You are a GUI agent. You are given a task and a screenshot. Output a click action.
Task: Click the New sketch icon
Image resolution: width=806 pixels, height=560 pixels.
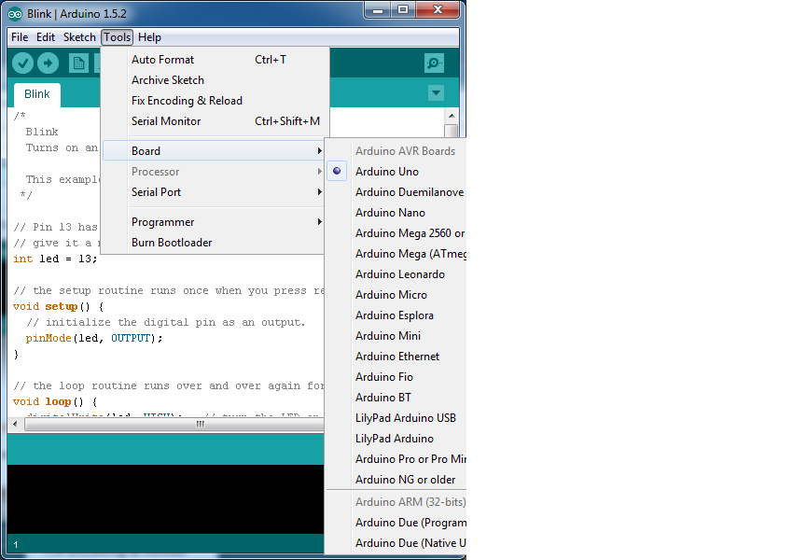[x=78, y=63]
